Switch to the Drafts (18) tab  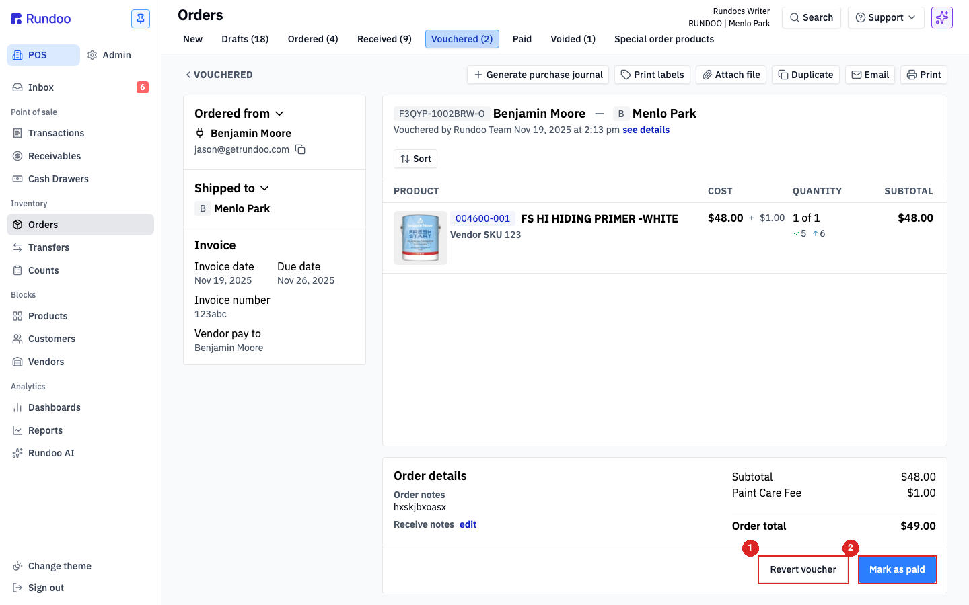tap(245, 39)
